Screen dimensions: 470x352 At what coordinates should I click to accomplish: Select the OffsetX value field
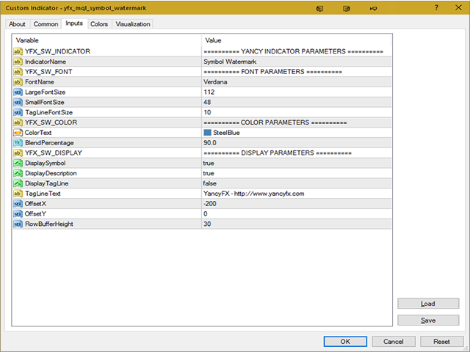point(297,204)
